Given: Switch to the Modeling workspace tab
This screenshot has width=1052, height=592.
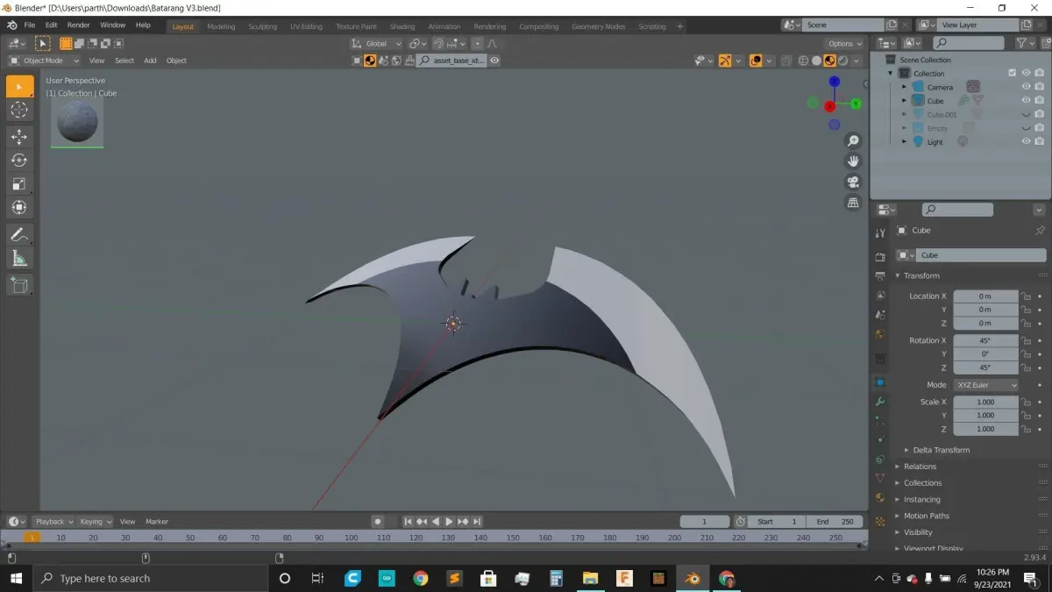Looking at the screenshot, I should click(x=221, y=26).
